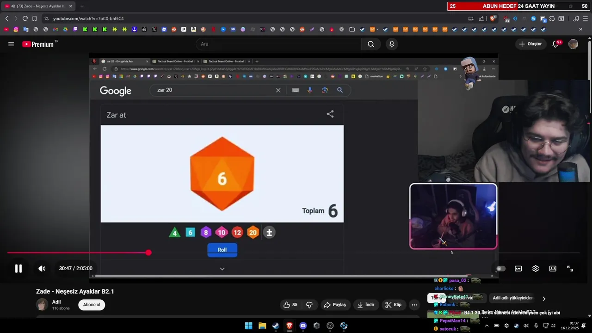The image size is (592, 333).
Task: Dislike the video
Action: [309, 305]
